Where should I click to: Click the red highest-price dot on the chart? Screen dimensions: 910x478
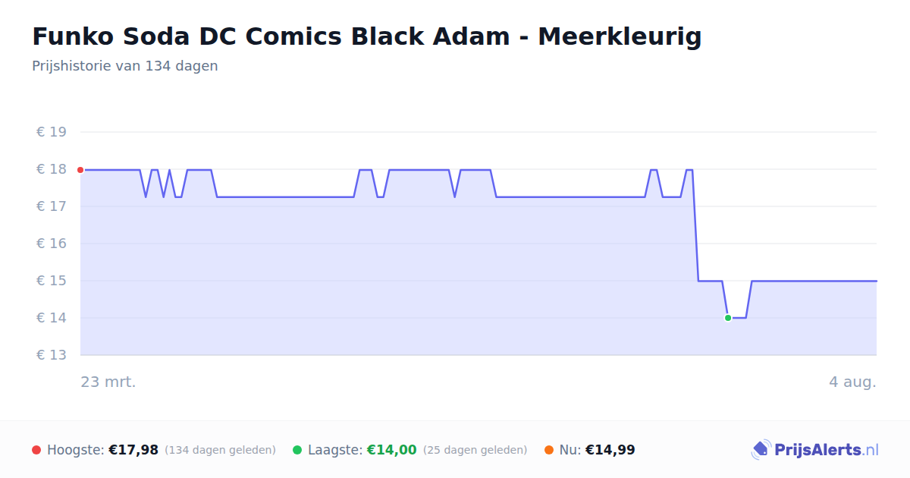coord(80,170)
